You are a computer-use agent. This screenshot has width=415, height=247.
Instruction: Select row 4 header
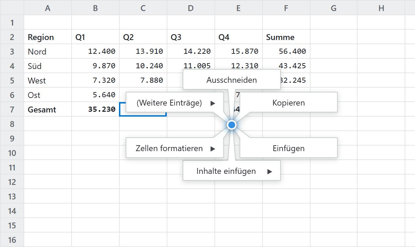[12, 66]
